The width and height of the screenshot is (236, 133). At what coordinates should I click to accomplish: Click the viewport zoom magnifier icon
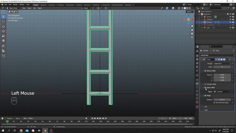tap(192, 26)
